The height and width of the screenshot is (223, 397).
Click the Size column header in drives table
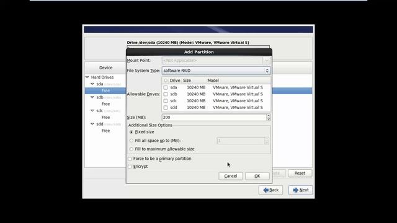tap(187, 81)
